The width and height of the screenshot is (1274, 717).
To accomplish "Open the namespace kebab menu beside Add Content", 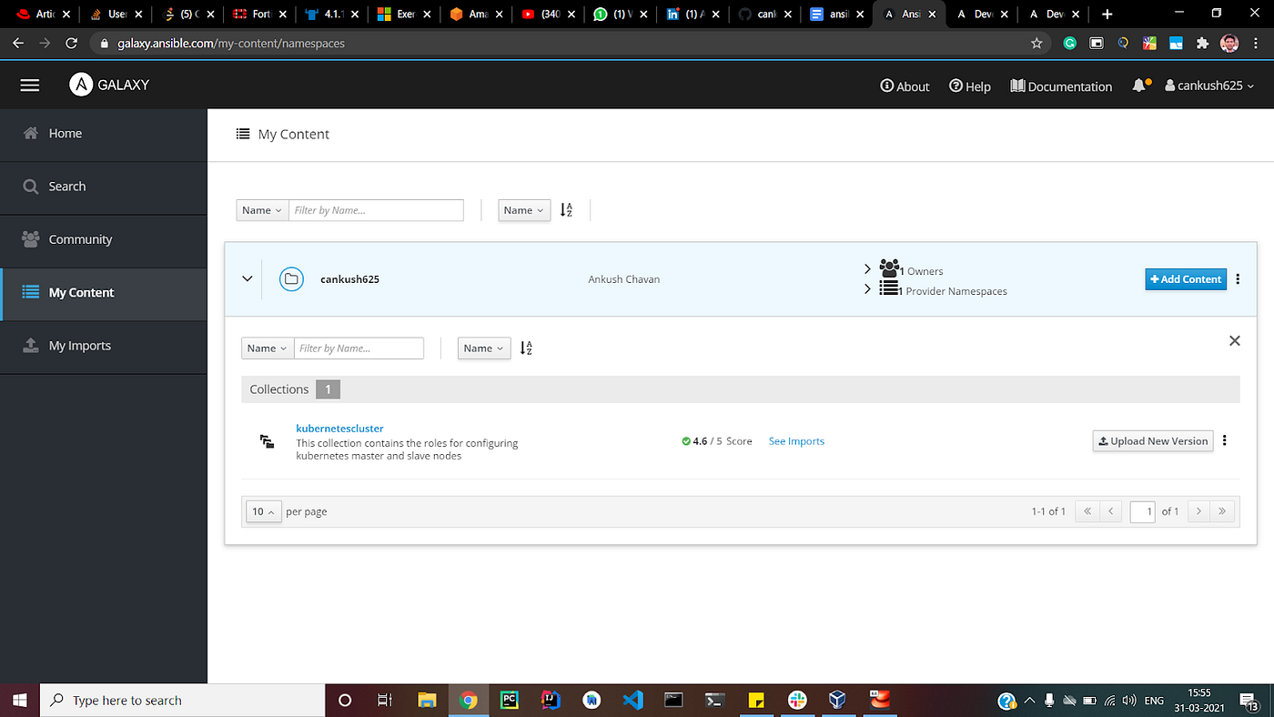I will pos(1238,279).
